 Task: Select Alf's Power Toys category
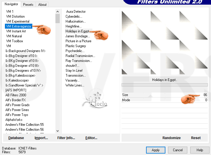click(17, 115)
